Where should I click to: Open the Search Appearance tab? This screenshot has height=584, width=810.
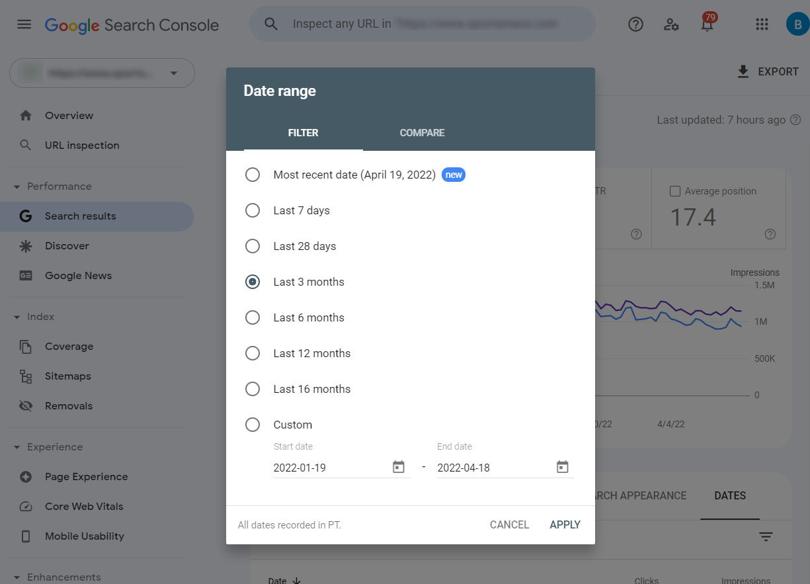(641, 495)
